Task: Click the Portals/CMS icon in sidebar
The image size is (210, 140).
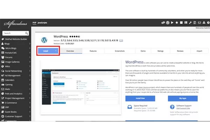Action: [x=3, y=53]
